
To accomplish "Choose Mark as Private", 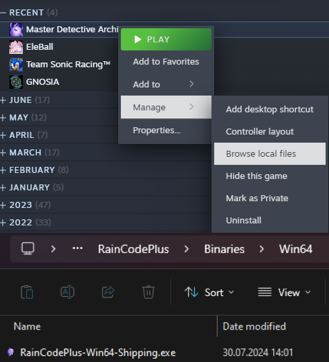I will [270, 198].
